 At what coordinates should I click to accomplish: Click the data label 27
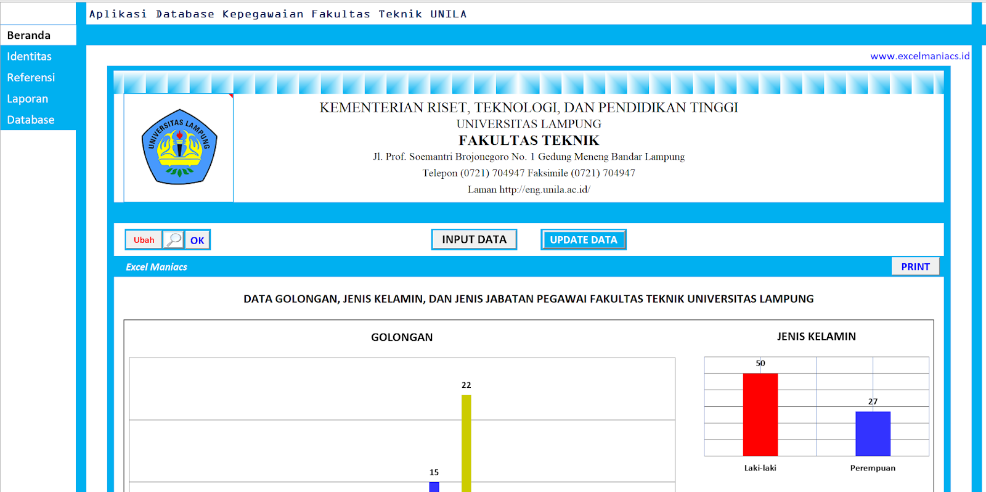point(873,401)
